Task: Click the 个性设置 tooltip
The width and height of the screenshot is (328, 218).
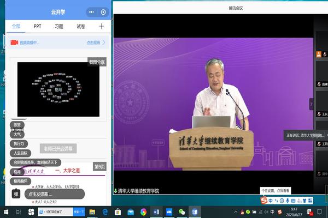Action: (x=276, y=191)
